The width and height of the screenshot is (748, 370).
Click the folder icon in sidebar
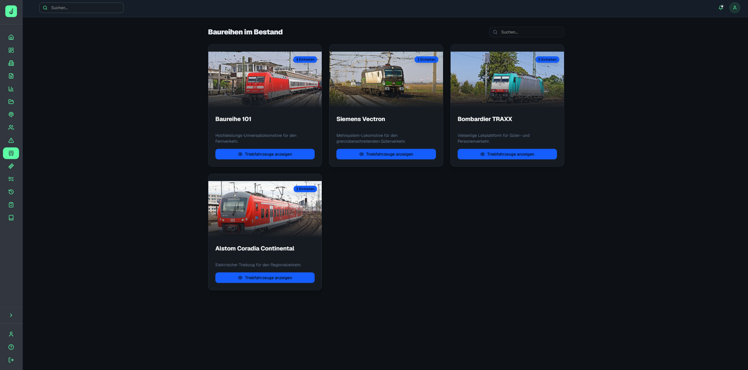[x=11, y=102]
